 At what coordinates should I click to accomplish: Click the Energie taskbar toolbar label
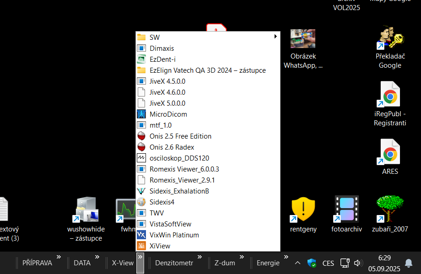(268, 263)
